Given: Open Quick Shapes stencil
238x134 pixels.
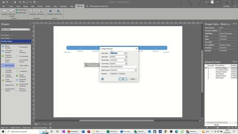Looking at the screenshot, I should [x=6, y=38].
